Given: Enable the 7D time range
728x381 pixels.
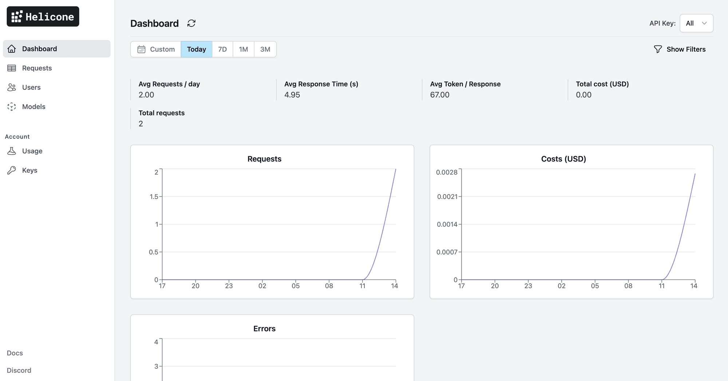Looking at the screenshot, I should click(x=222, y=49).
